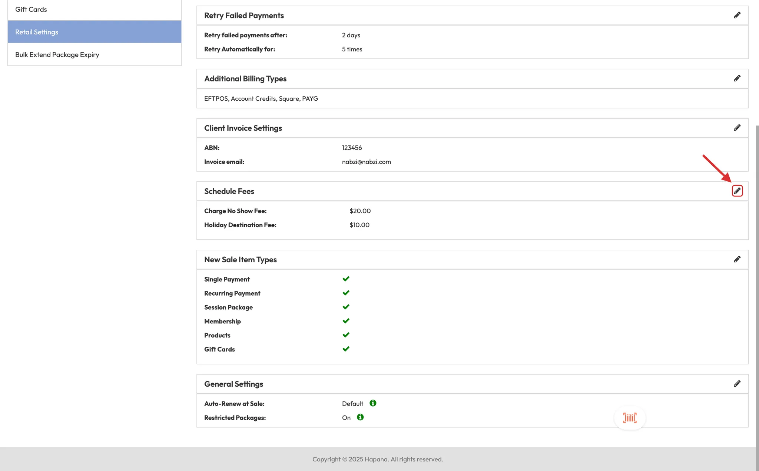759x471 pixels.
Task: Click the Additional Billing Types pencil icon
Action: click(737, 78)
